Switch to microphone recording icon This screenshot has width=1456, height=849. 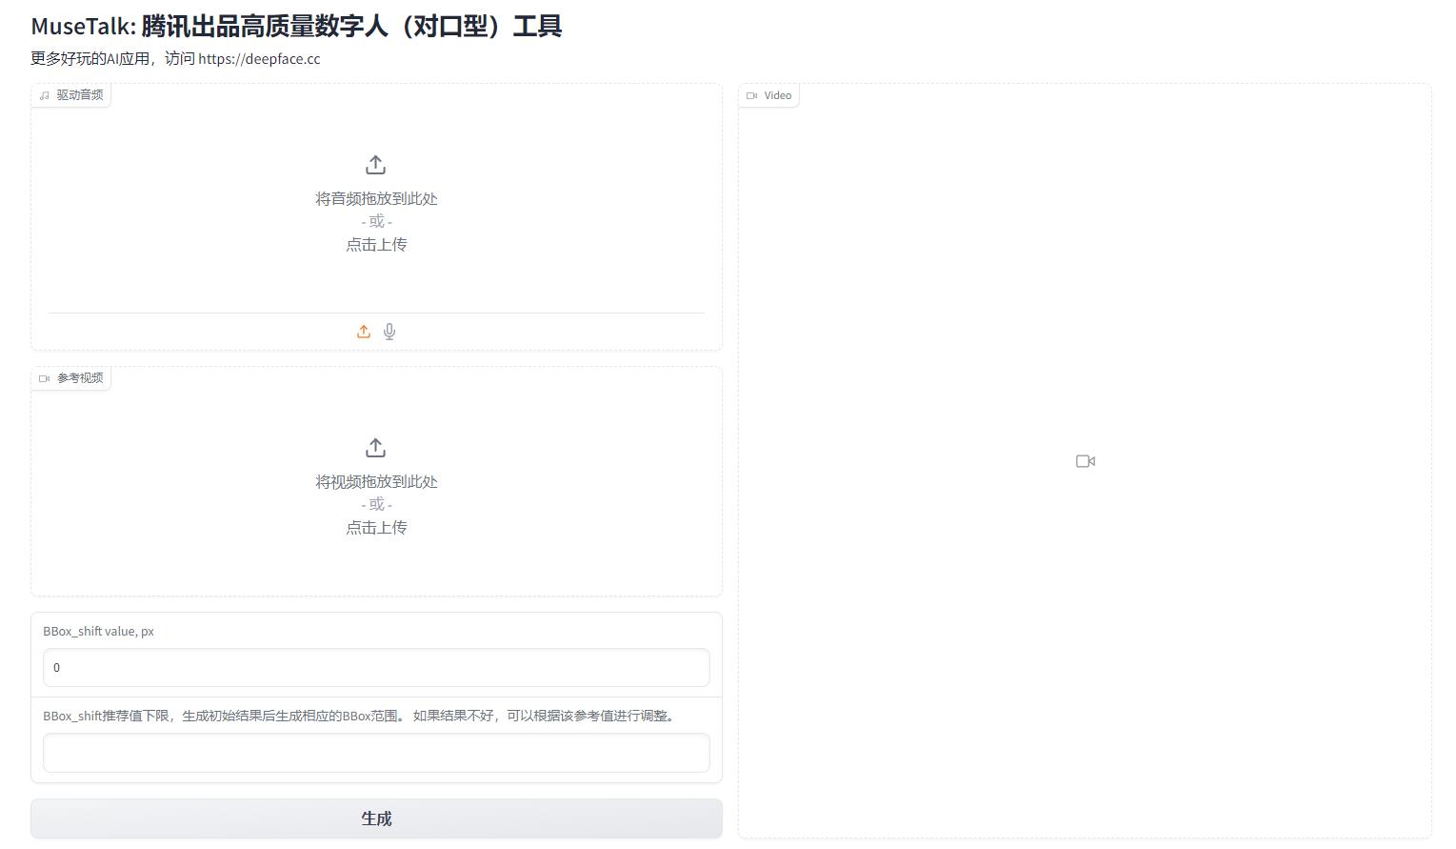coord(389,332)
